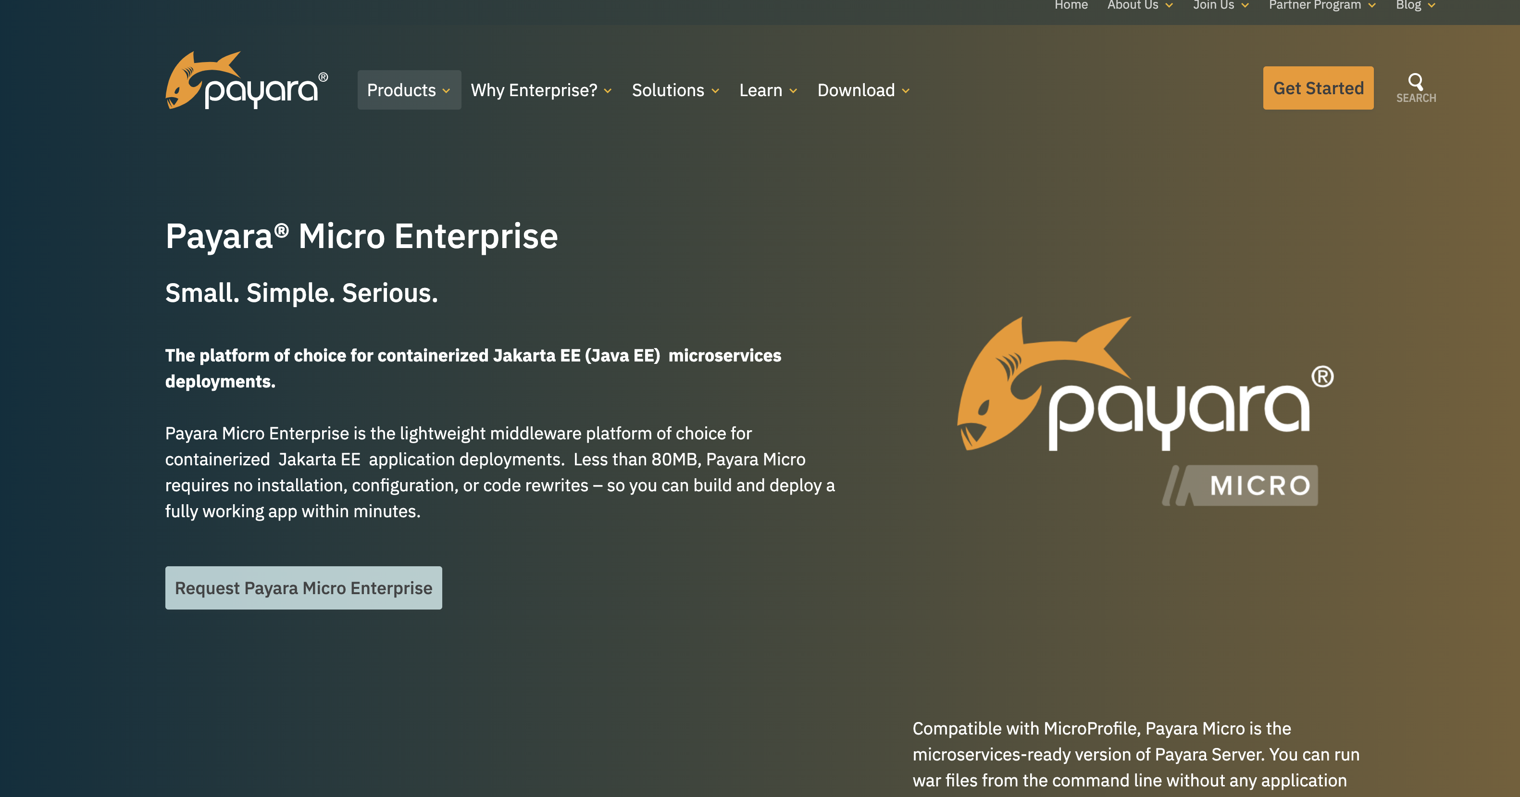This screenshot has width=1520, height=797.
Task: Open About Us top menu
Action: (x=1133, y=5)
